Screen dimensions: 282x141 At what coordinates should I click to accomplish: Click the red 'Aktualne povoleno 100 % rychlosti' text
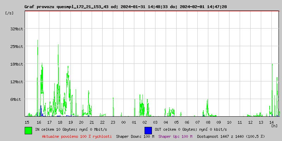tap(77, 136)
